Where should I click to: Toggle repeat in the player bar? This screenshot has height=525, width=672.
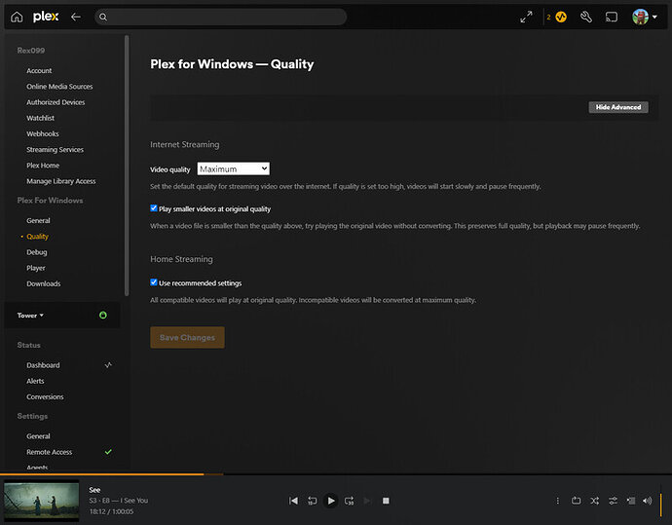pos(576,501)
